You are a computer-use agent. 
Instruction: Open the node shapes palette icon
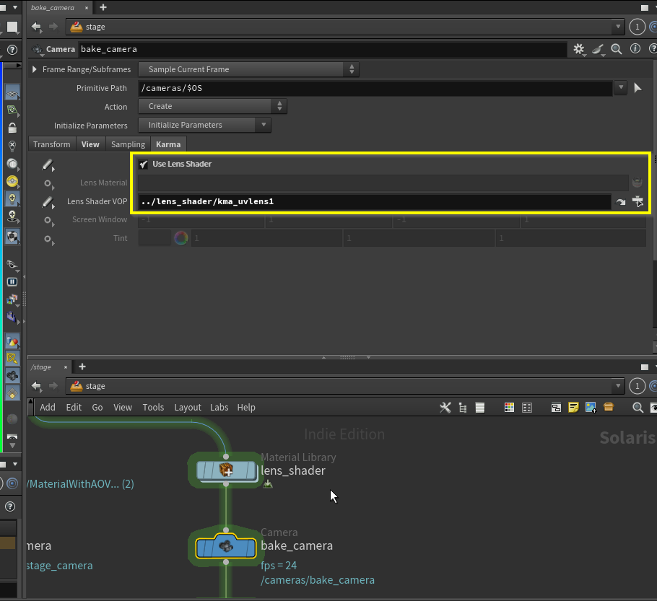[527, 408]
